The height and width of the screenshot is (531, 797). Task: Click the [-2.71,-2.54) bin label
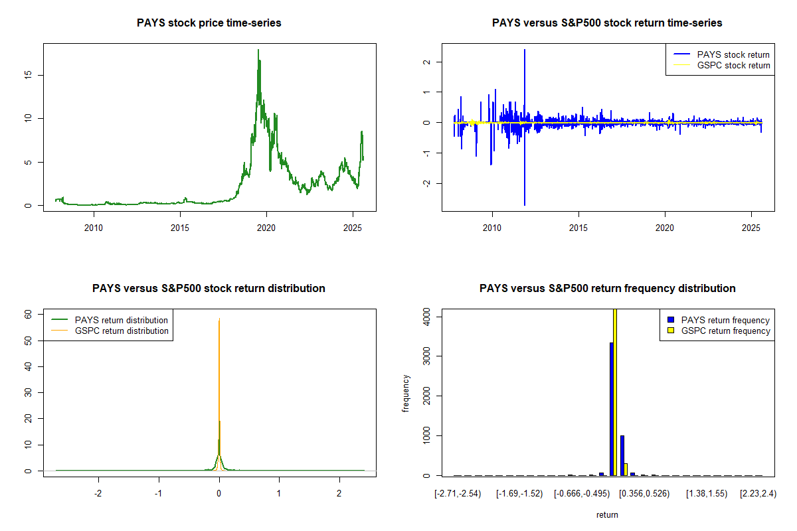(x=457, y=494)
